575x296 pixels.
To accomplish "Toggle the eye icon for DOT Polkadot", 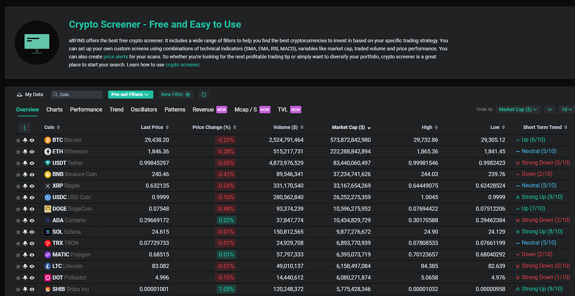I will click(x=32, y=278).
